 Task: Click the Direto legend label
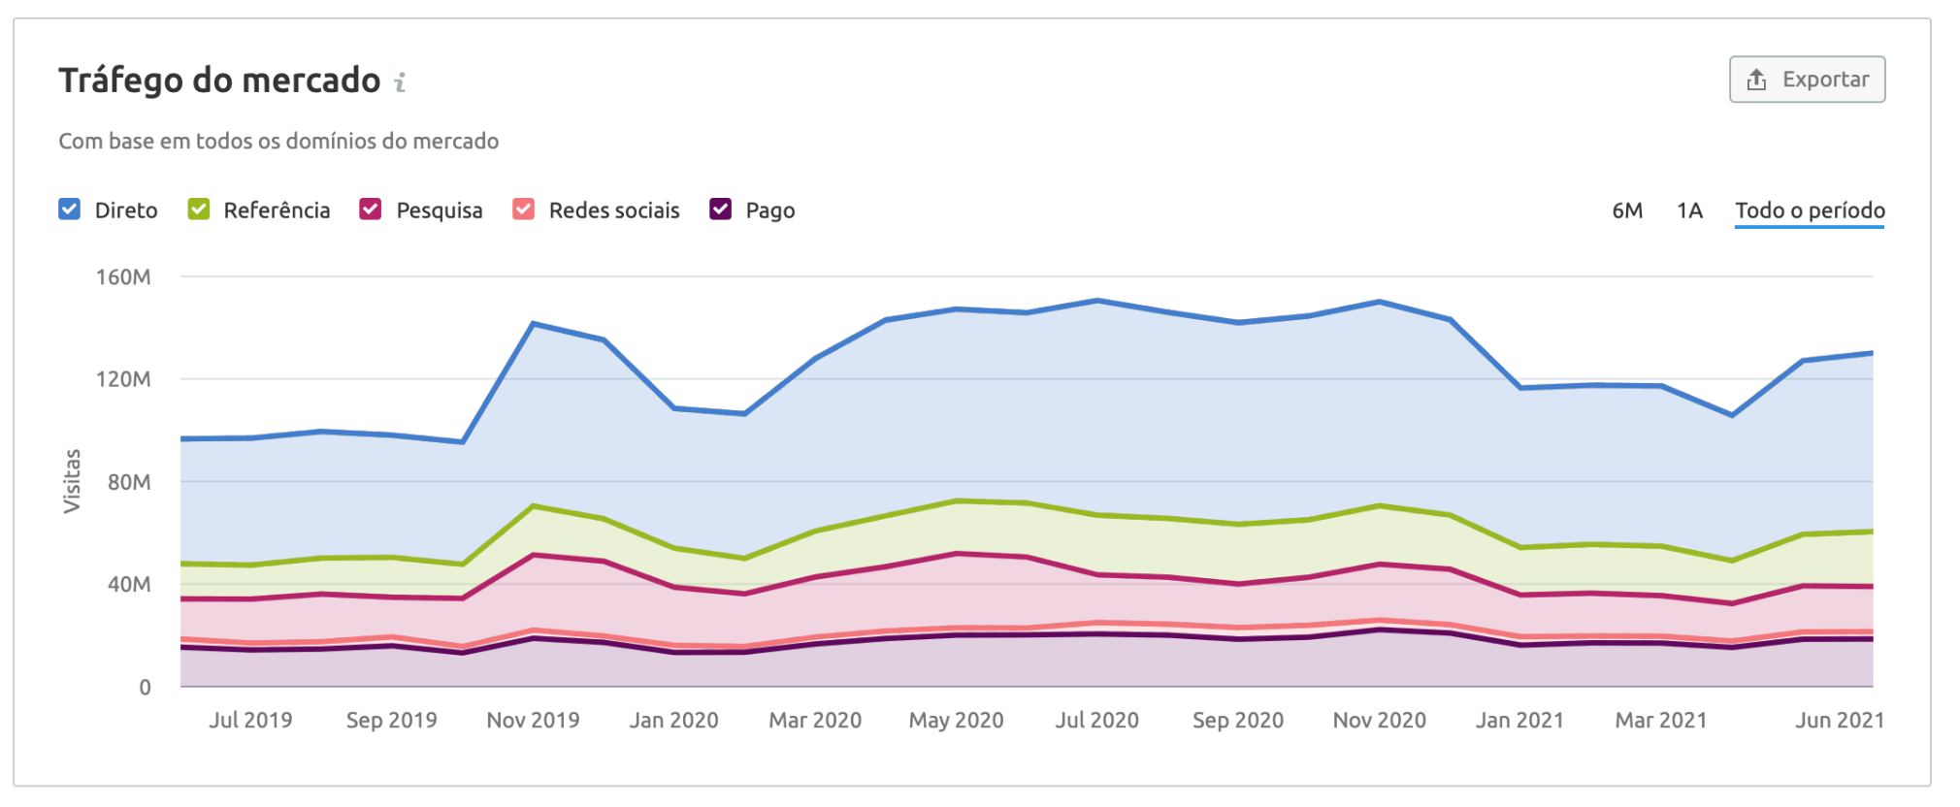(126, 210)
